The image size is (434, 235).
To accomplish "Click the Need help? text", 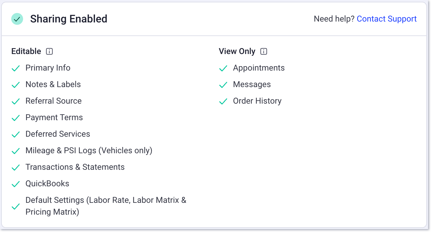I will pyautogui.click(x=333, y=19).
